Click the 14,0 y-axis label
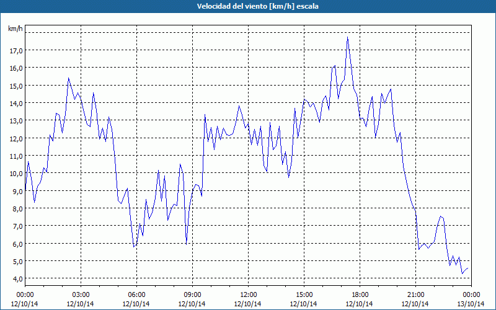The width and height of the screenshot is (496, 310). coord(16,103)
